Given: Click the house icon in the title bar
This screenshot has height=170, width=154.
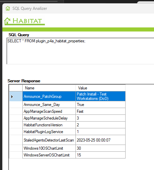Looking at the screenshot, I should (x=8, y=8).
